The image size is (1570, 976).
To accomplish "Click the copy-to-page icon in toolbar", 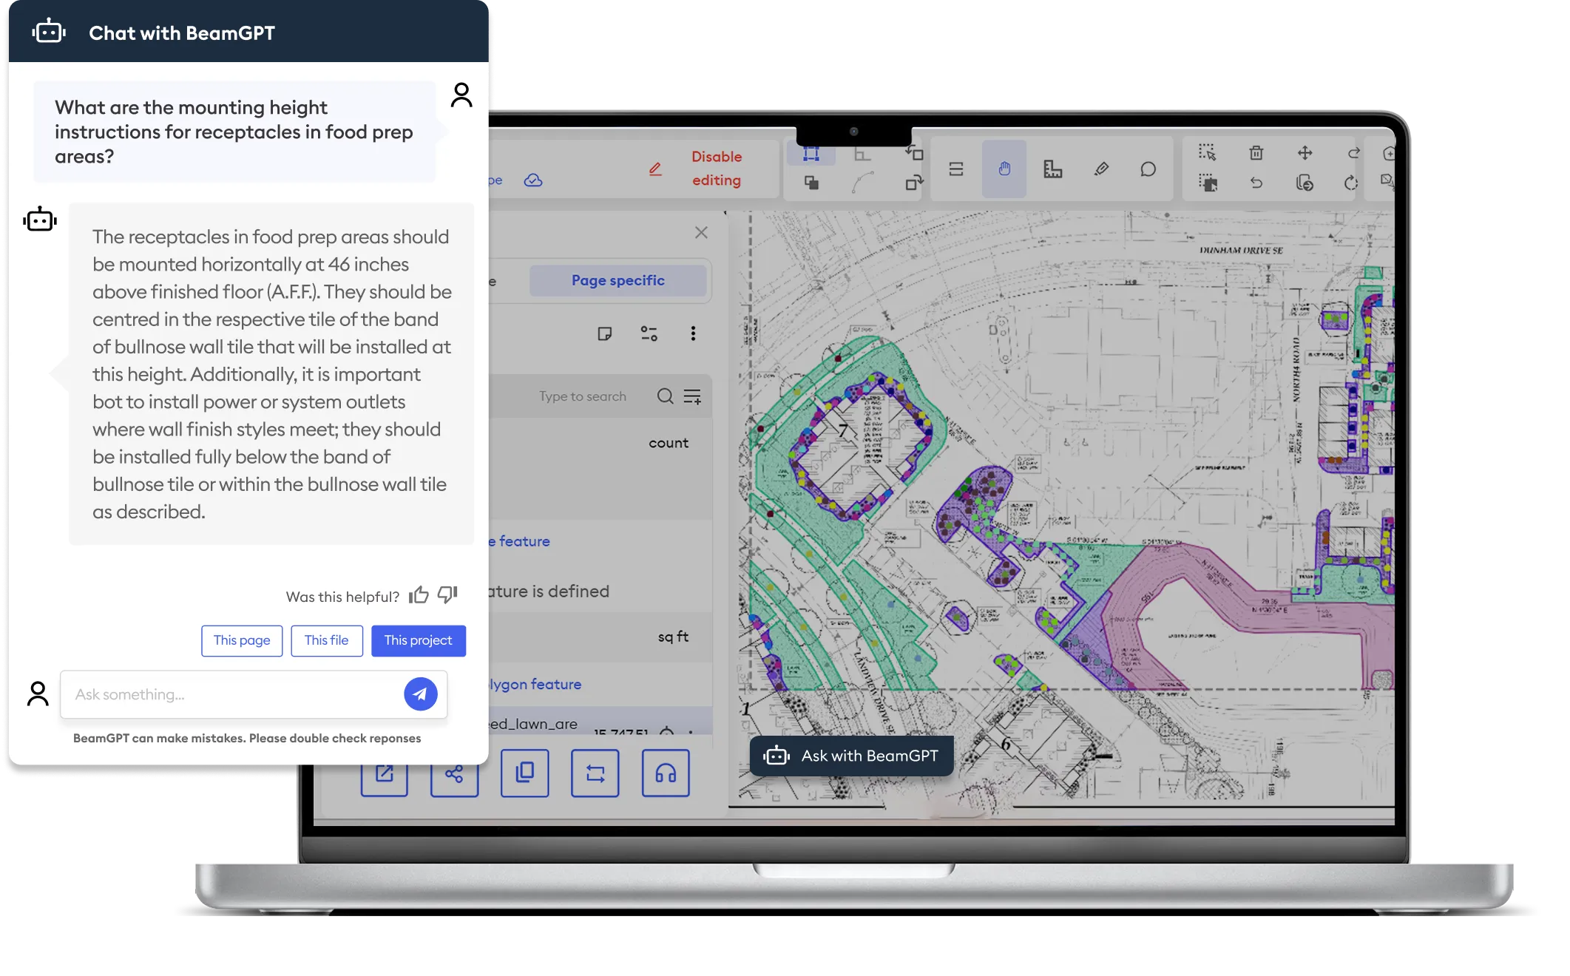I will (x=1305, y=183).
